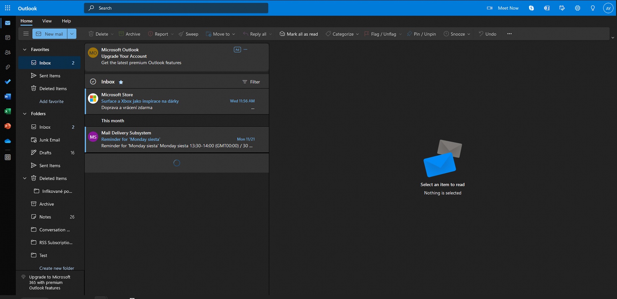The width and height of the screenshot is (617, 299).
Task: Click Meet Now video button
Action: [x=503, y=8]
